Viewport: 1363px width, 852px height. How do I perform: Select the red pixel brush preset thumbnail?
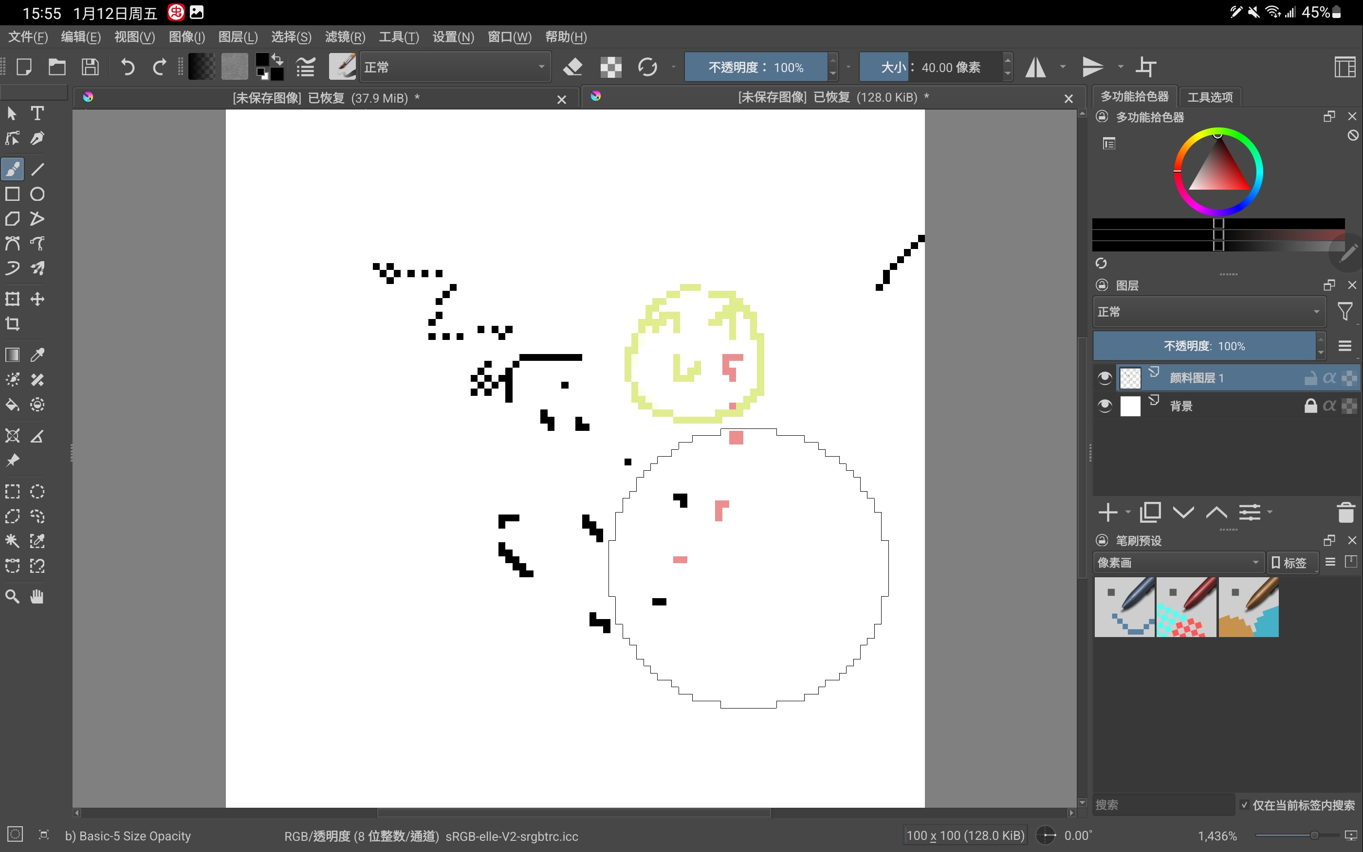point(1186,607)
